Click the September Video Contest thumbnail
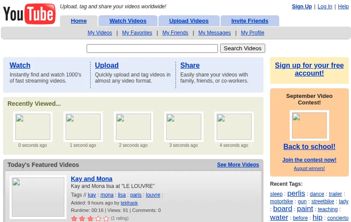This screenshot has height=222, width=351. coord(309,125)
